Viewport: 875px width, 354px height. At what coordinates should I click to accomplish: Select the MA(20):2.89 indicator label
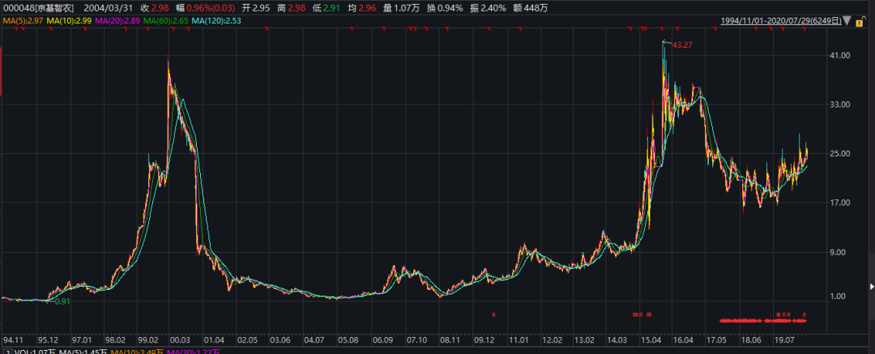pyautogui.click(x=117, y=21)
